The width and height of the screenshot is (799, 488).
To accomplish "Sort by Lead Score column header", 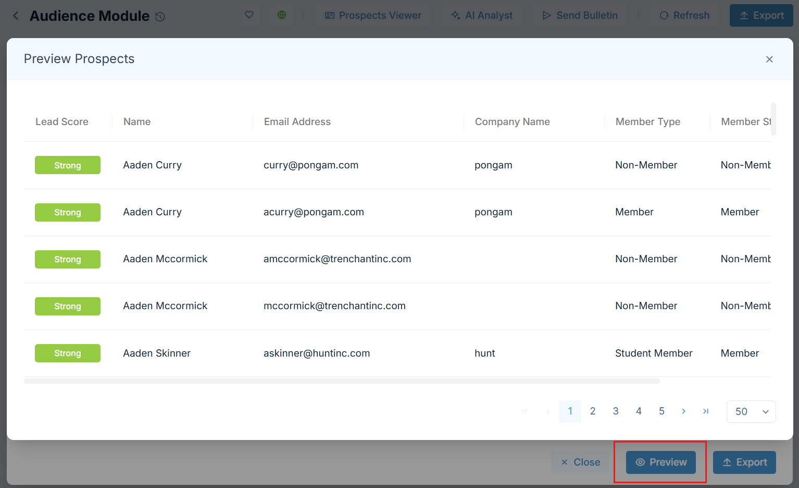I will pos(62,122).
